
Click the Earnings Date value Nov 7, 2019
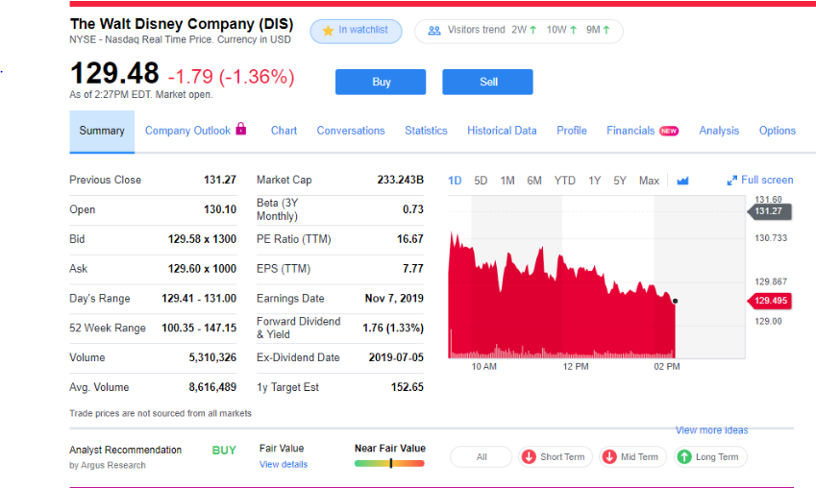click(394, 298)
